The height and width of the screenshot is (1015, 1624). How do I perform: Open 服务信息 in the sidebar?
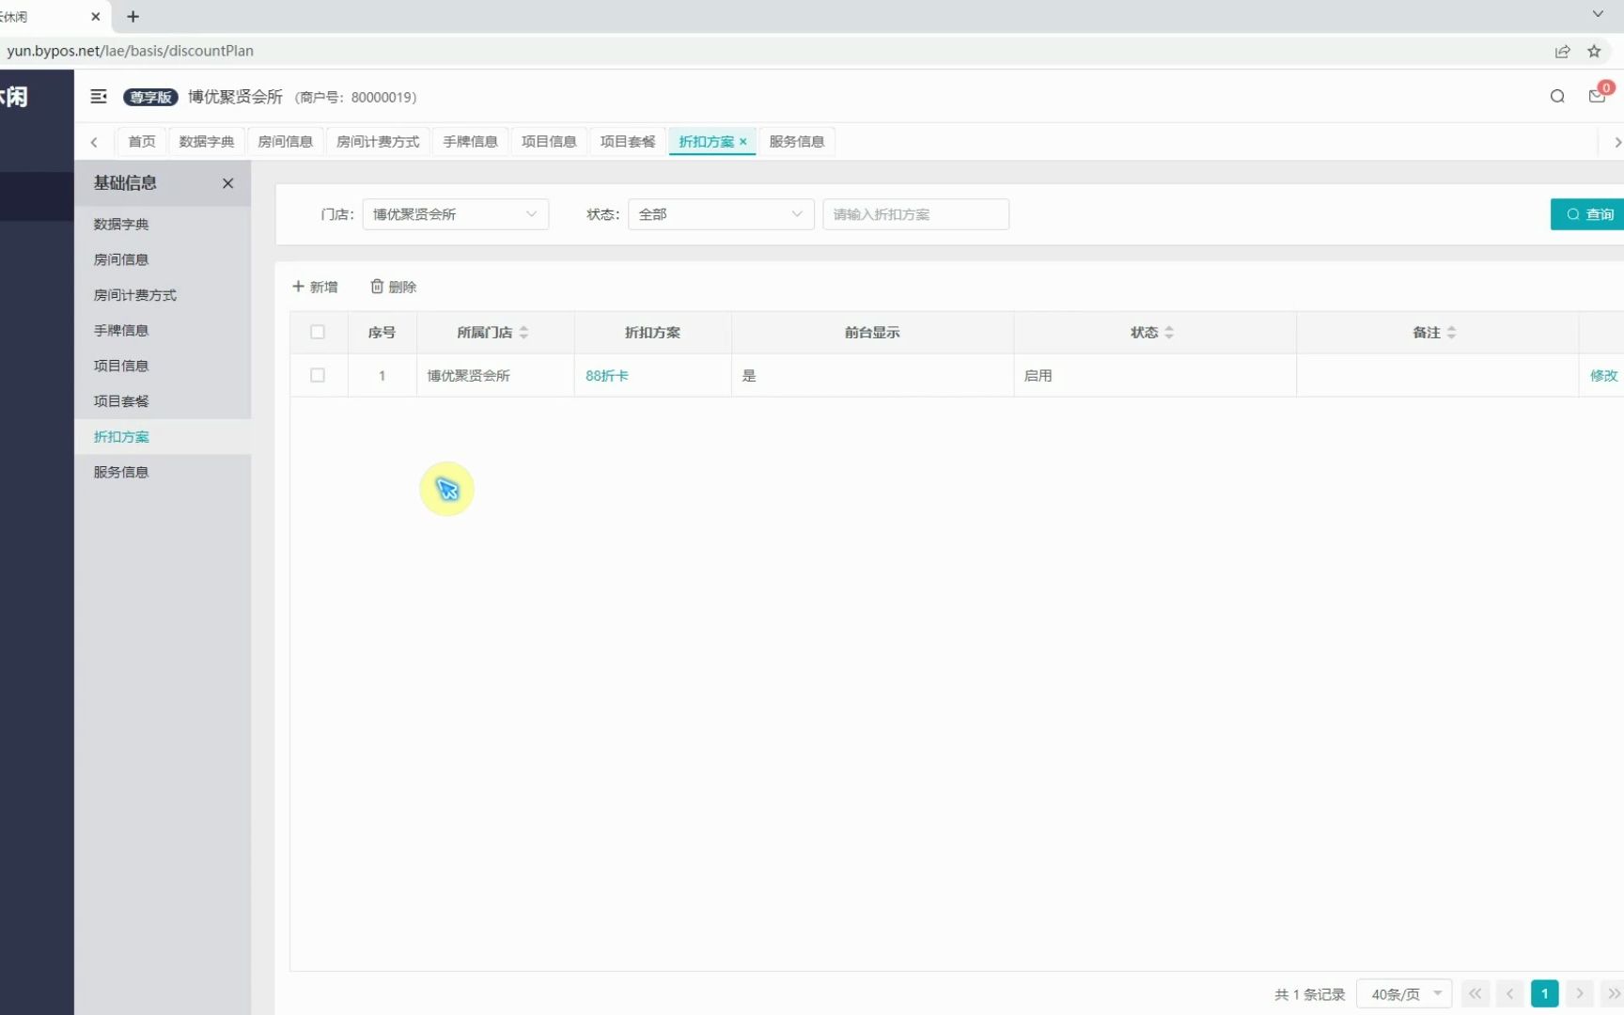pos(163,473)
